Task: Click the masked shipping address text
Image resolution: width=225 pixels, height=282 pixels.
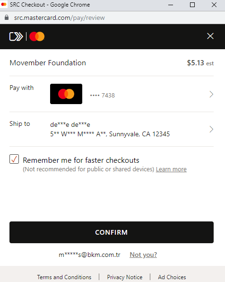Action: click(110, 134)
